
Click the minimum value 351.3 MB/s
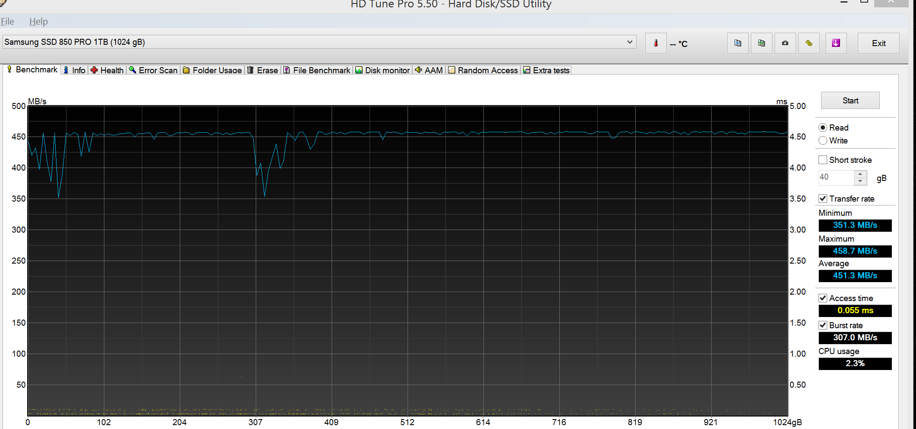click(855, 225)
